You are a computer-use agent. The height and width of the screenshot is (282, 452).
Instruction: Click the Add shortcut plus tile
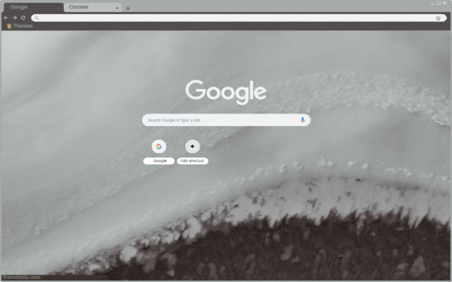(192, 147)
